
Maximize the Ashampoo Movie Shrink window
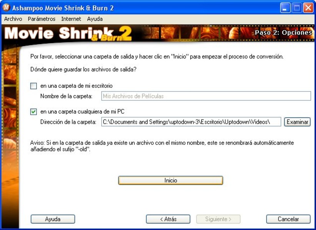coord(297,8)
